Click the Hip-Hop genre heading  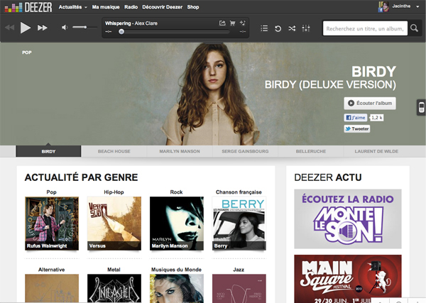click(x=114, y=192)
